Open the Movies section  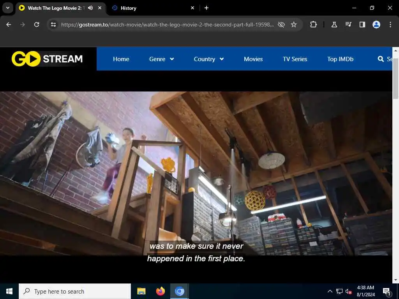pos(253,59)
